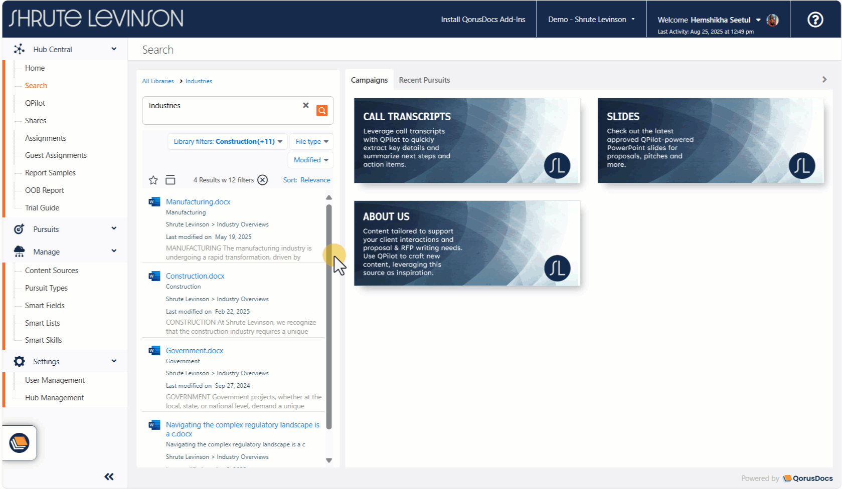Click the view layout icon beside star
This screenshot has width=842, height=489.
pos(171,180)
